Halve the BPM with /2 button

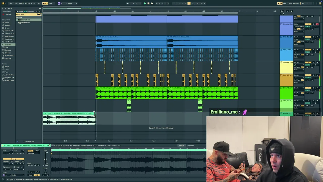click(35, 165)
